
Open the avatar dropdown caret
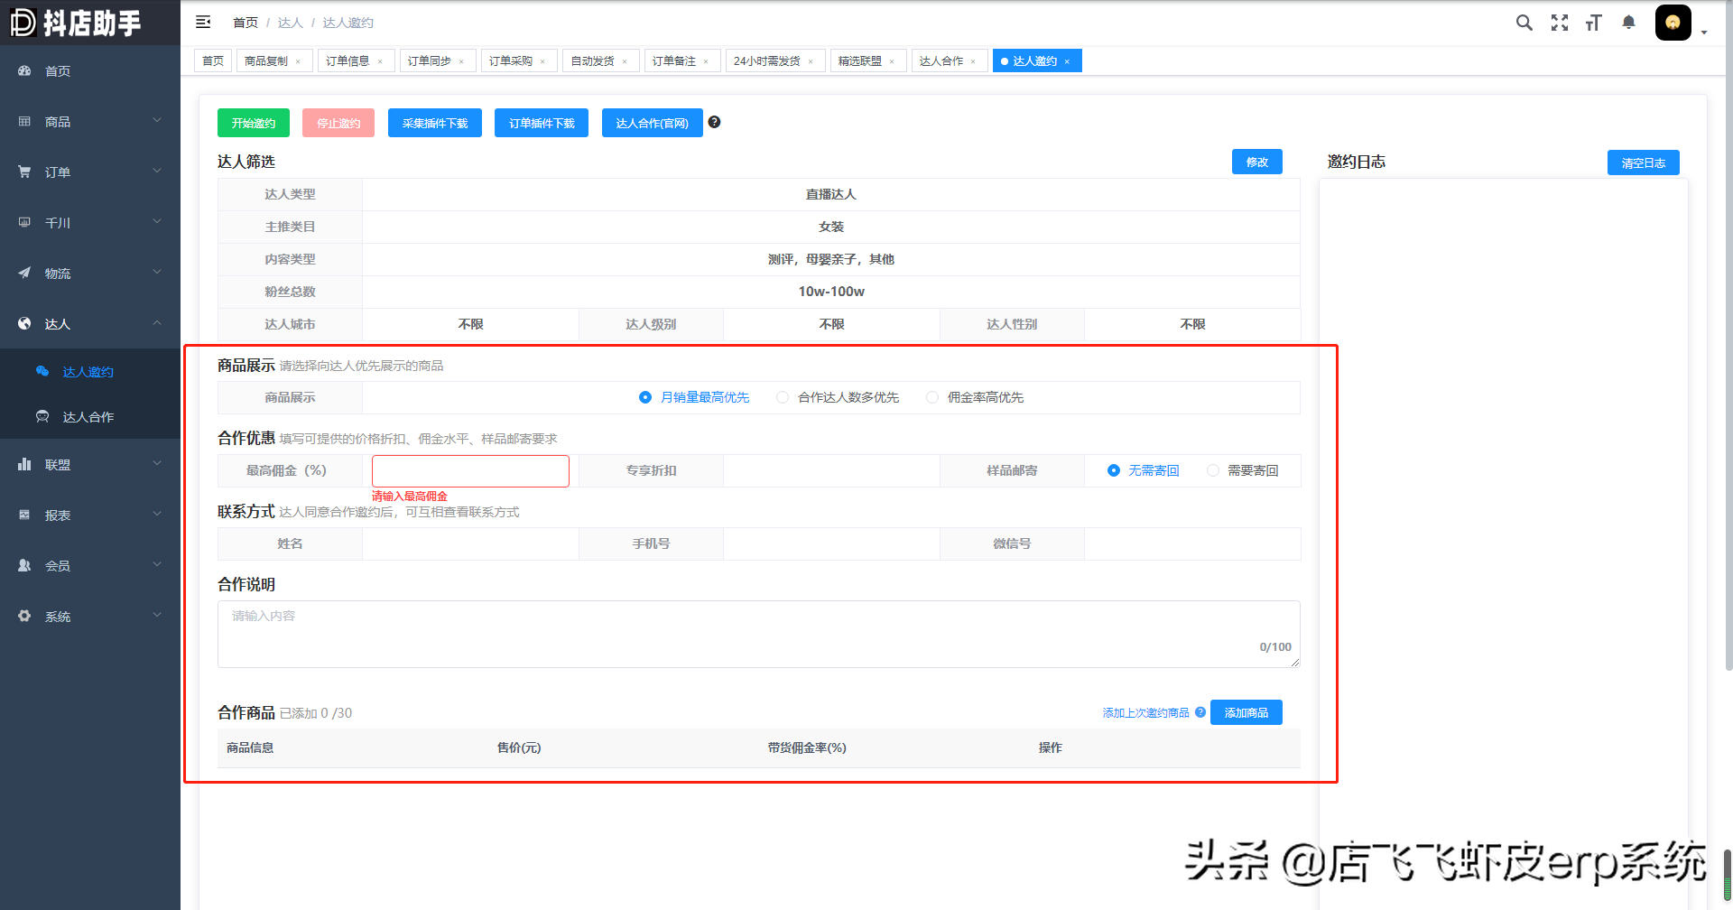click(1704, 32)
